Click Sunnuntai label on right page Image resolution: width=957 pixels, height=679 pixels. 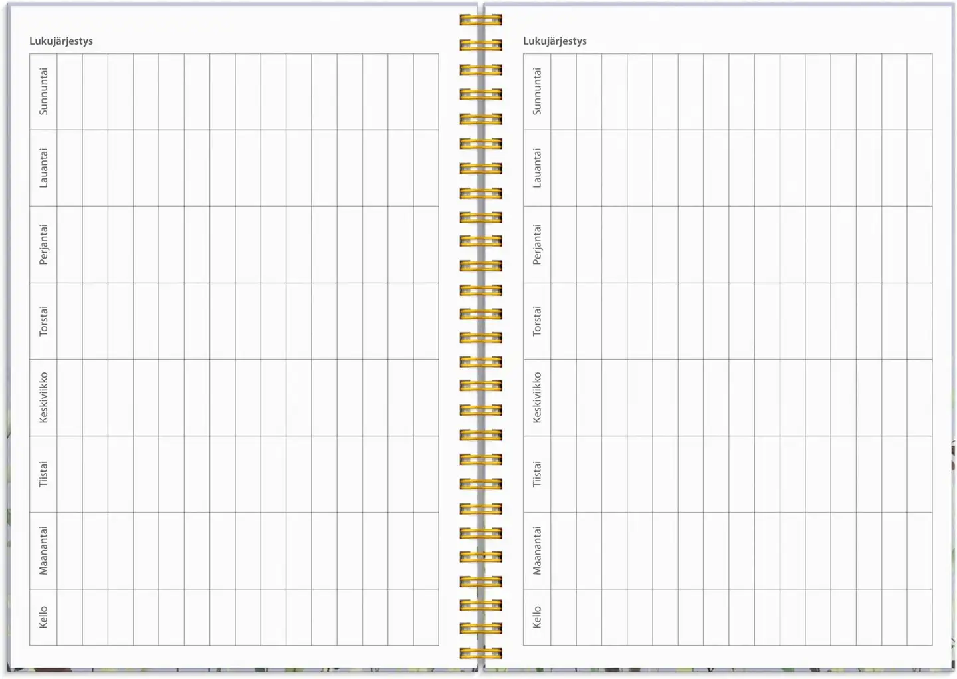pos(538,92)
